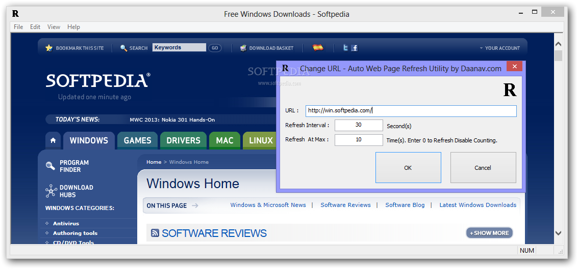Image resolution: width=578 pixels, height=269 pixels.
Task: Click the Software Reviews RSS icon
Action: (x=155, y=233)
